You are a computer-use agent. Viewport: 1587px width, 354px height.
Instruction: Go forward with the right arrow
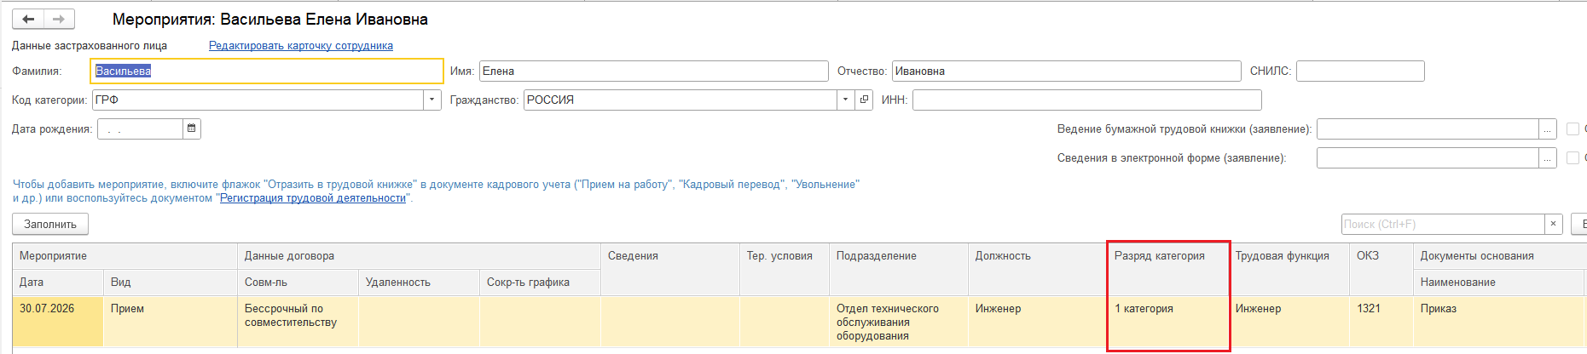tap(59, 19)
